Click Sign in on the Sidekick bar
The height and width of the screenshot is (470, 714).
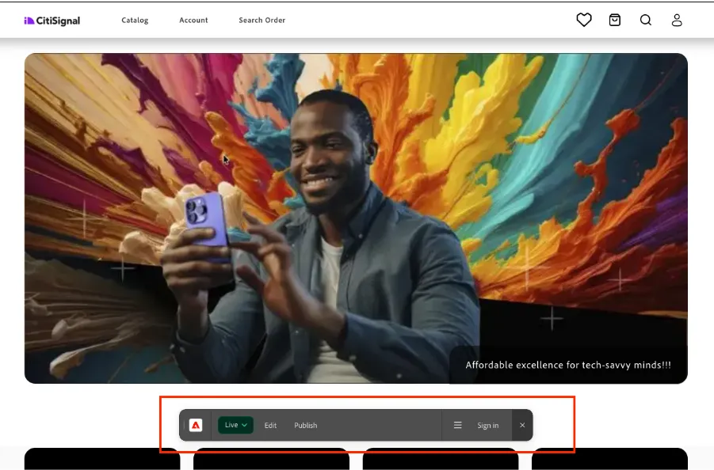pyautogui.click(x=487, y=426)
